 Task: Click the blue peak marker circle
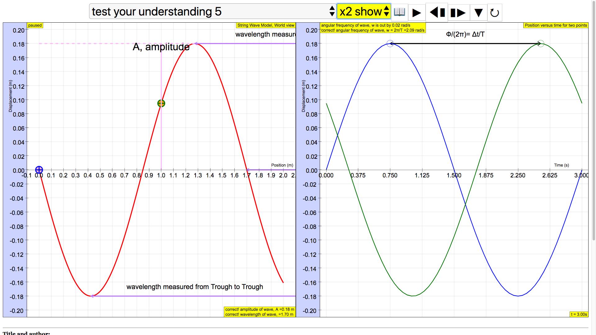(390, 44)
